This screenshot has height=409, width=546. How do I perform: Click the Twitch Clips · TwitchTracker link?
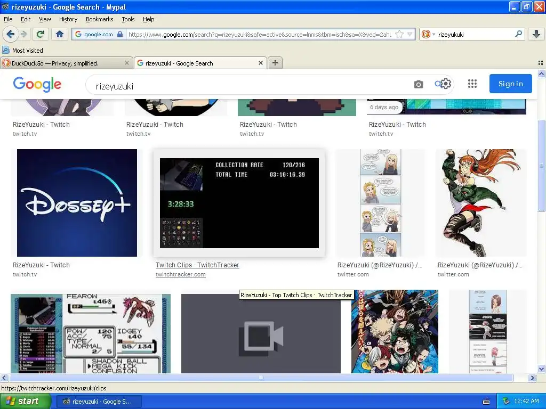click(197, 265)
